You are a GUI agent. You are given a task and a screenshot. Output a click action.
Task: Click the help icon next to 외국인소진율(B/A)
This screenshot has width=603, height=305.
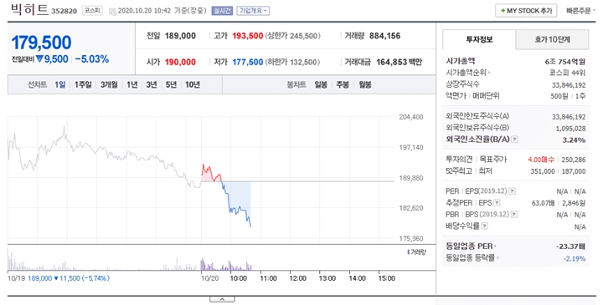click(x=515, y=140)
